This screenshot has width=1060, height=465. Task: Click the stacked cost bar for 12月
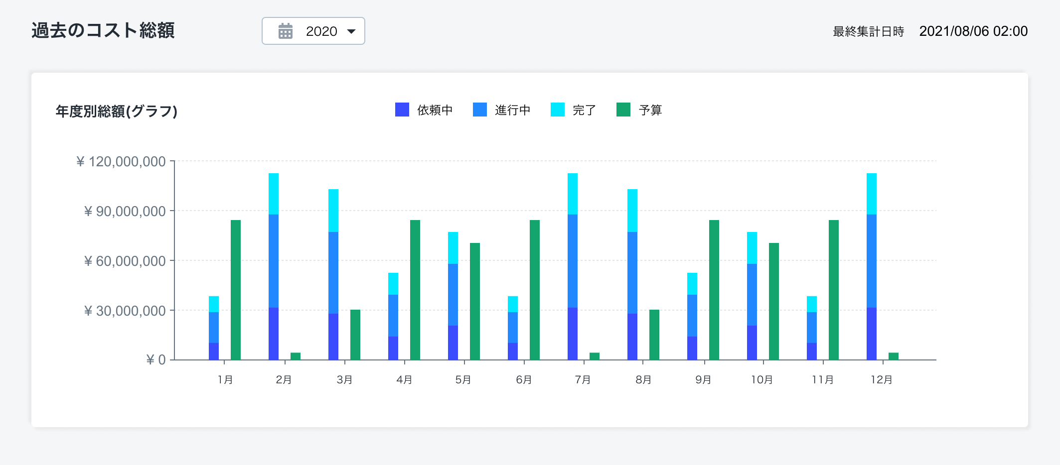[x=872, y=266]
